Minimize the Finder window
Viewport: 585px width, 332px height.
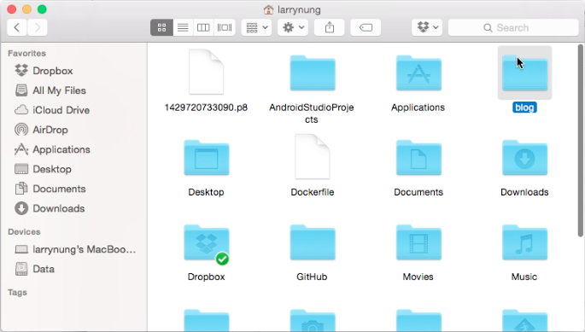pos(26,9)
